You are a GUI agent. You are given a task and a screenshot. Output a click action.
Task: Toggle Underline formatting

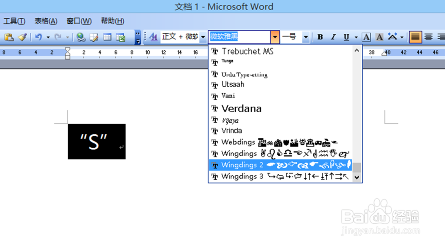[x=346, y=37]
